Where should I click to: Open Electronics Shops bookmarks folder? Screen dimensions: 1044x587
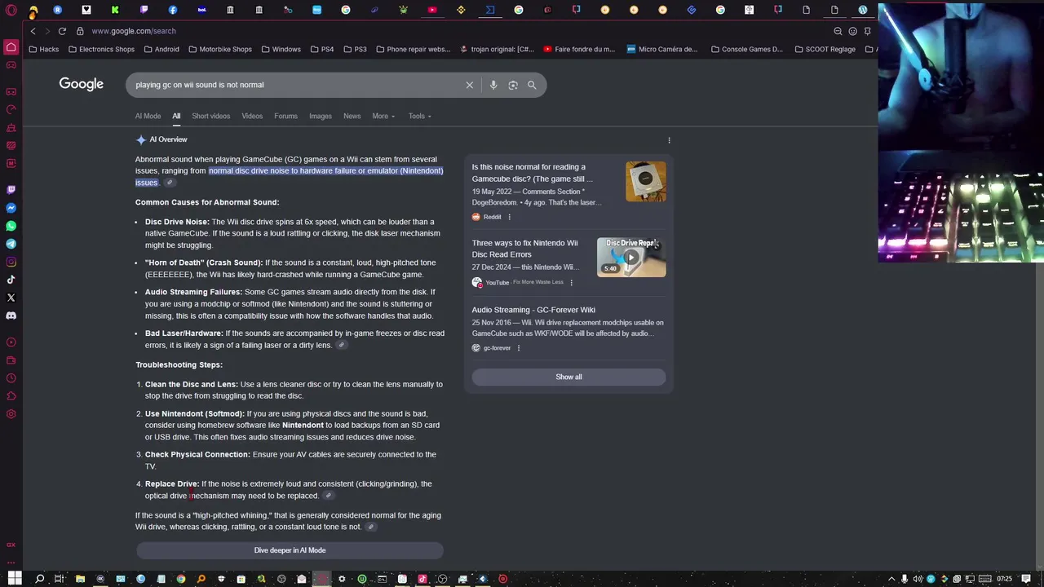pyautogui.click(x=102, y=49)
